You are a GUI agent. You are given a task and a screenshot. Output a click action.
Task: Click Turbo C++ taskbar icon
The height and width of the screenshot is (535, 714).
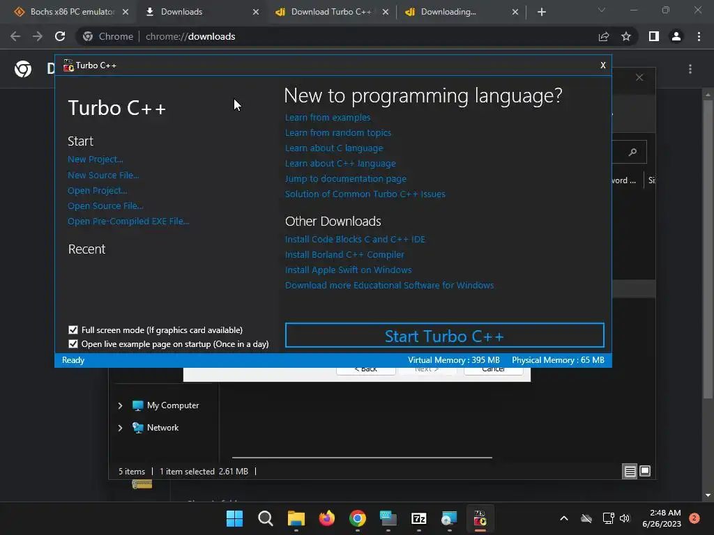pyautogui.click(x=480, y=518)
